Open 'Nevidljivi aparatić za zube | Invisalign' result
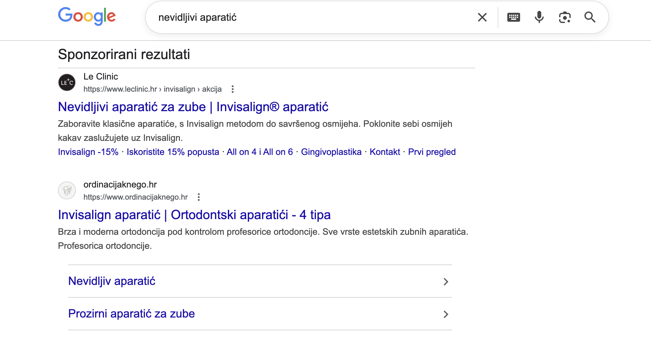The height and width of the screenshot is (352, 651). (x=193, y=107)
